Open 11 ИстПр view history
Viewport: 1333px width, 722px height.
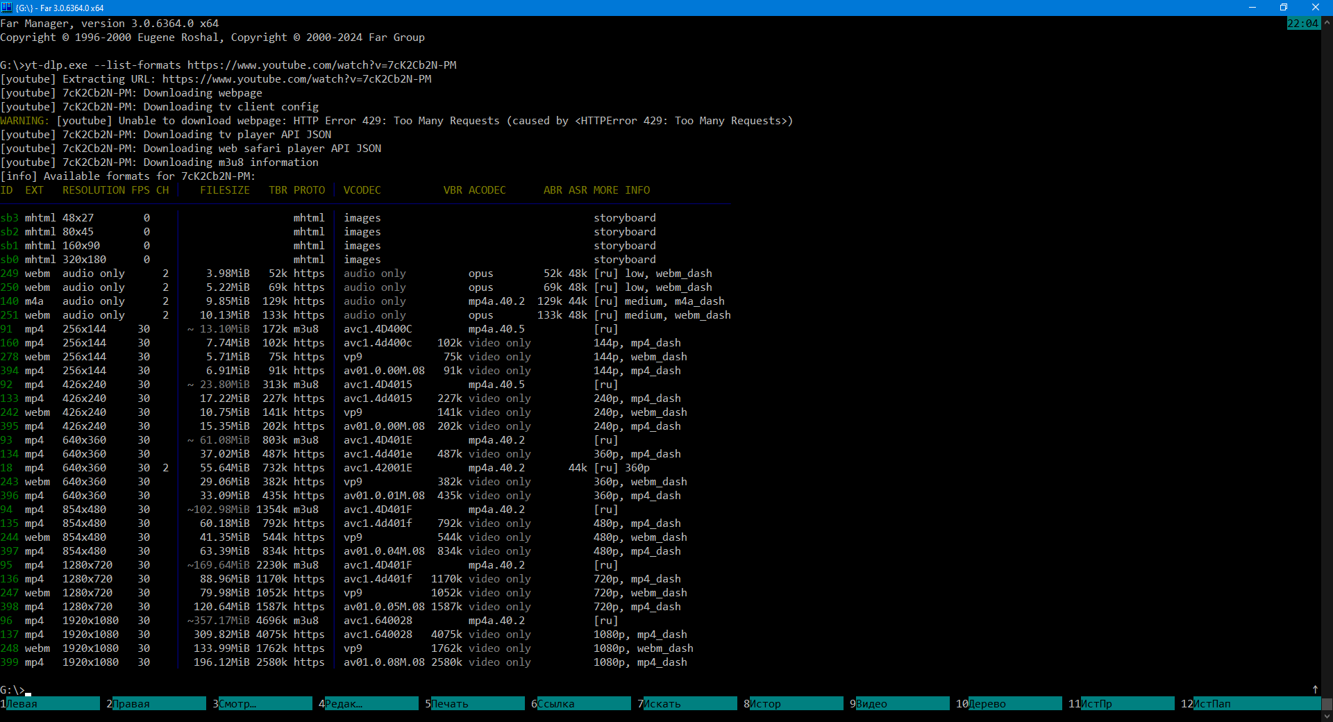click(x=1126, y=704)
